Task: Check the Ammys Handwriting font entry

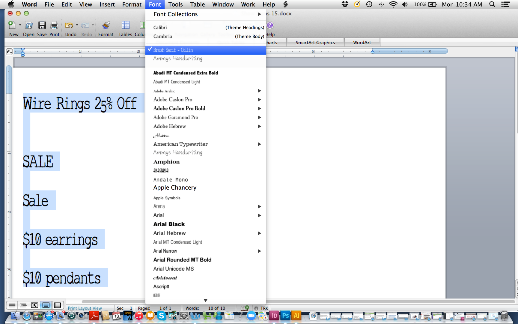Action: point(178,152)
